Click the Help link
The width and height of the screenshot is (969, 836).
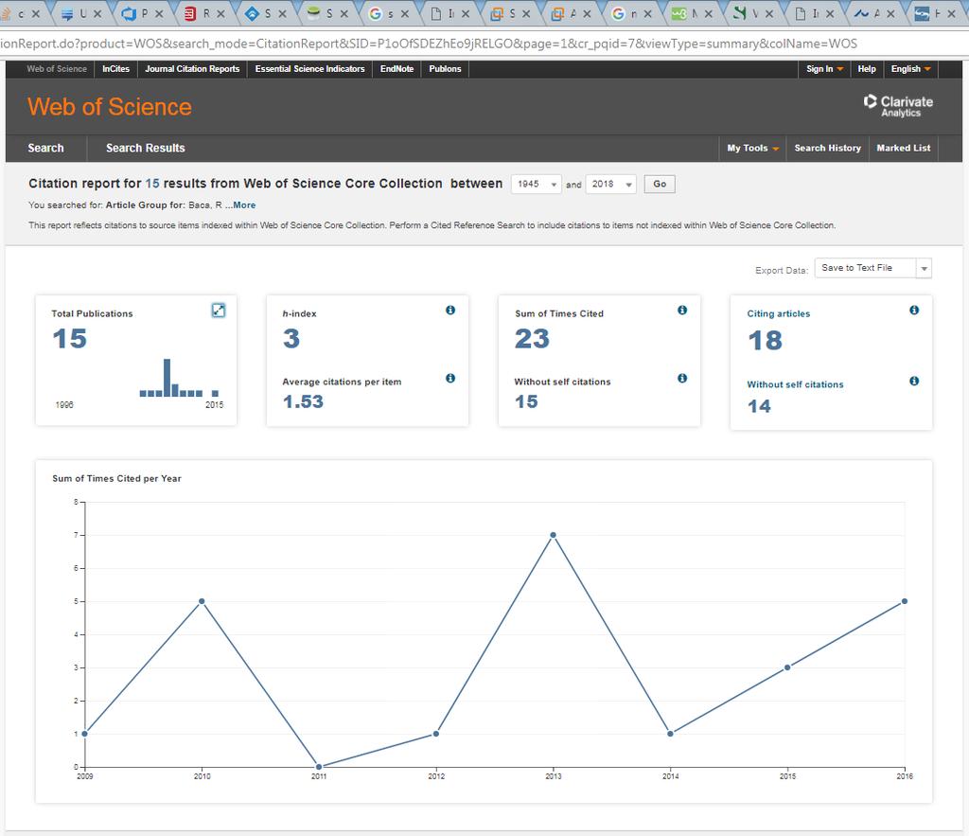pyautogui.click(x=867, y=69)
